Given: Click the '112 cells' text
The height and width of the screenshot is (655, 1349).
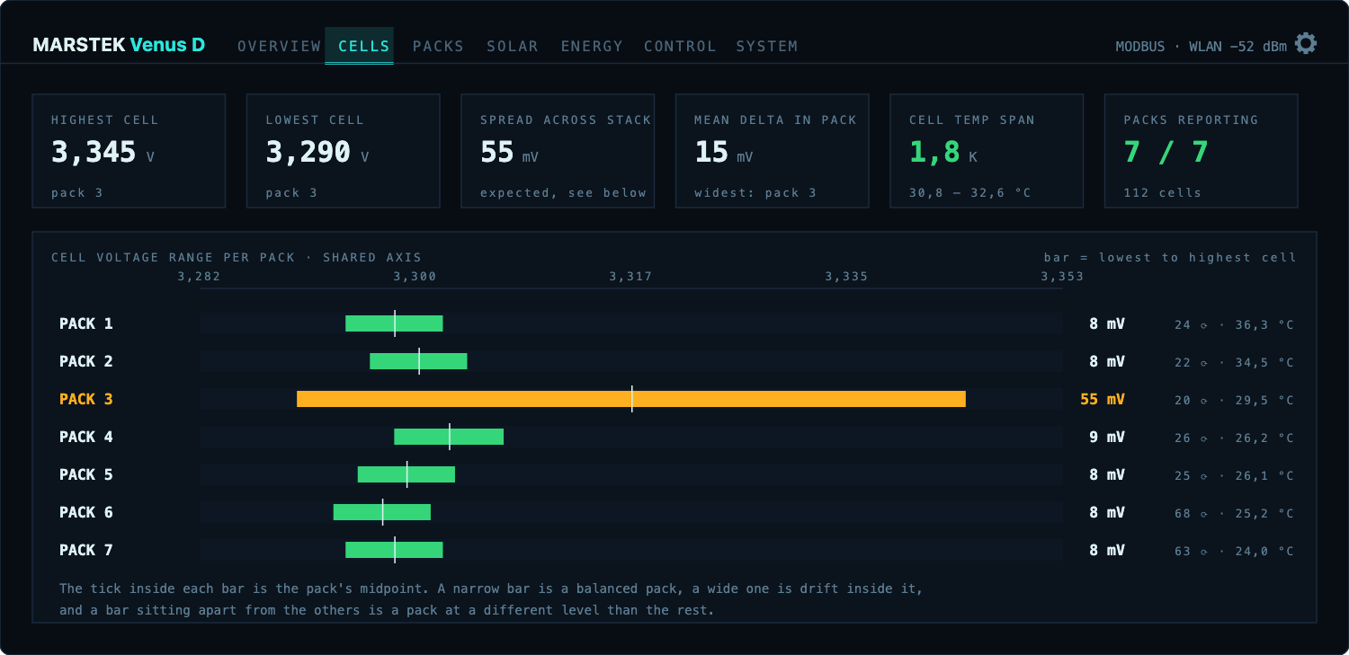Looking at the screenshot, I should (x=1163, y=192).
